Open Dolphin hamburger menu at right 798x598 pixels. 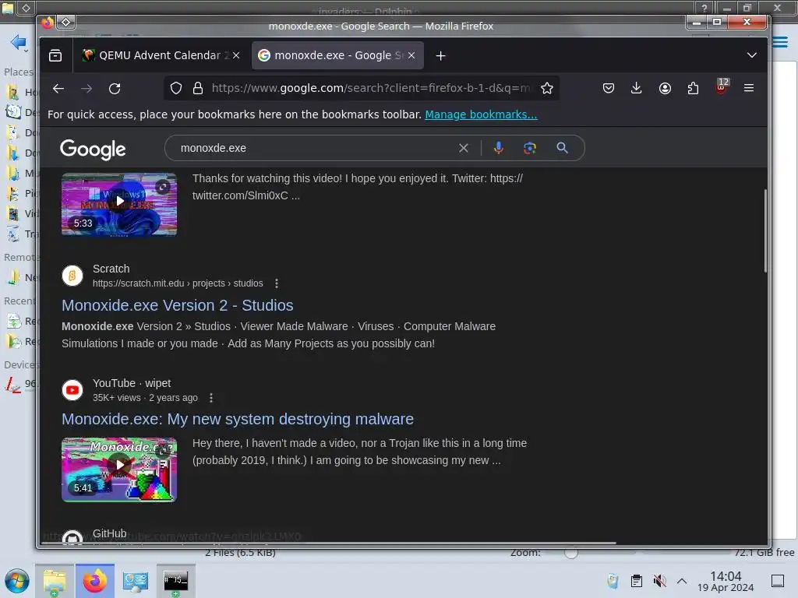click(x=780, y=42)
